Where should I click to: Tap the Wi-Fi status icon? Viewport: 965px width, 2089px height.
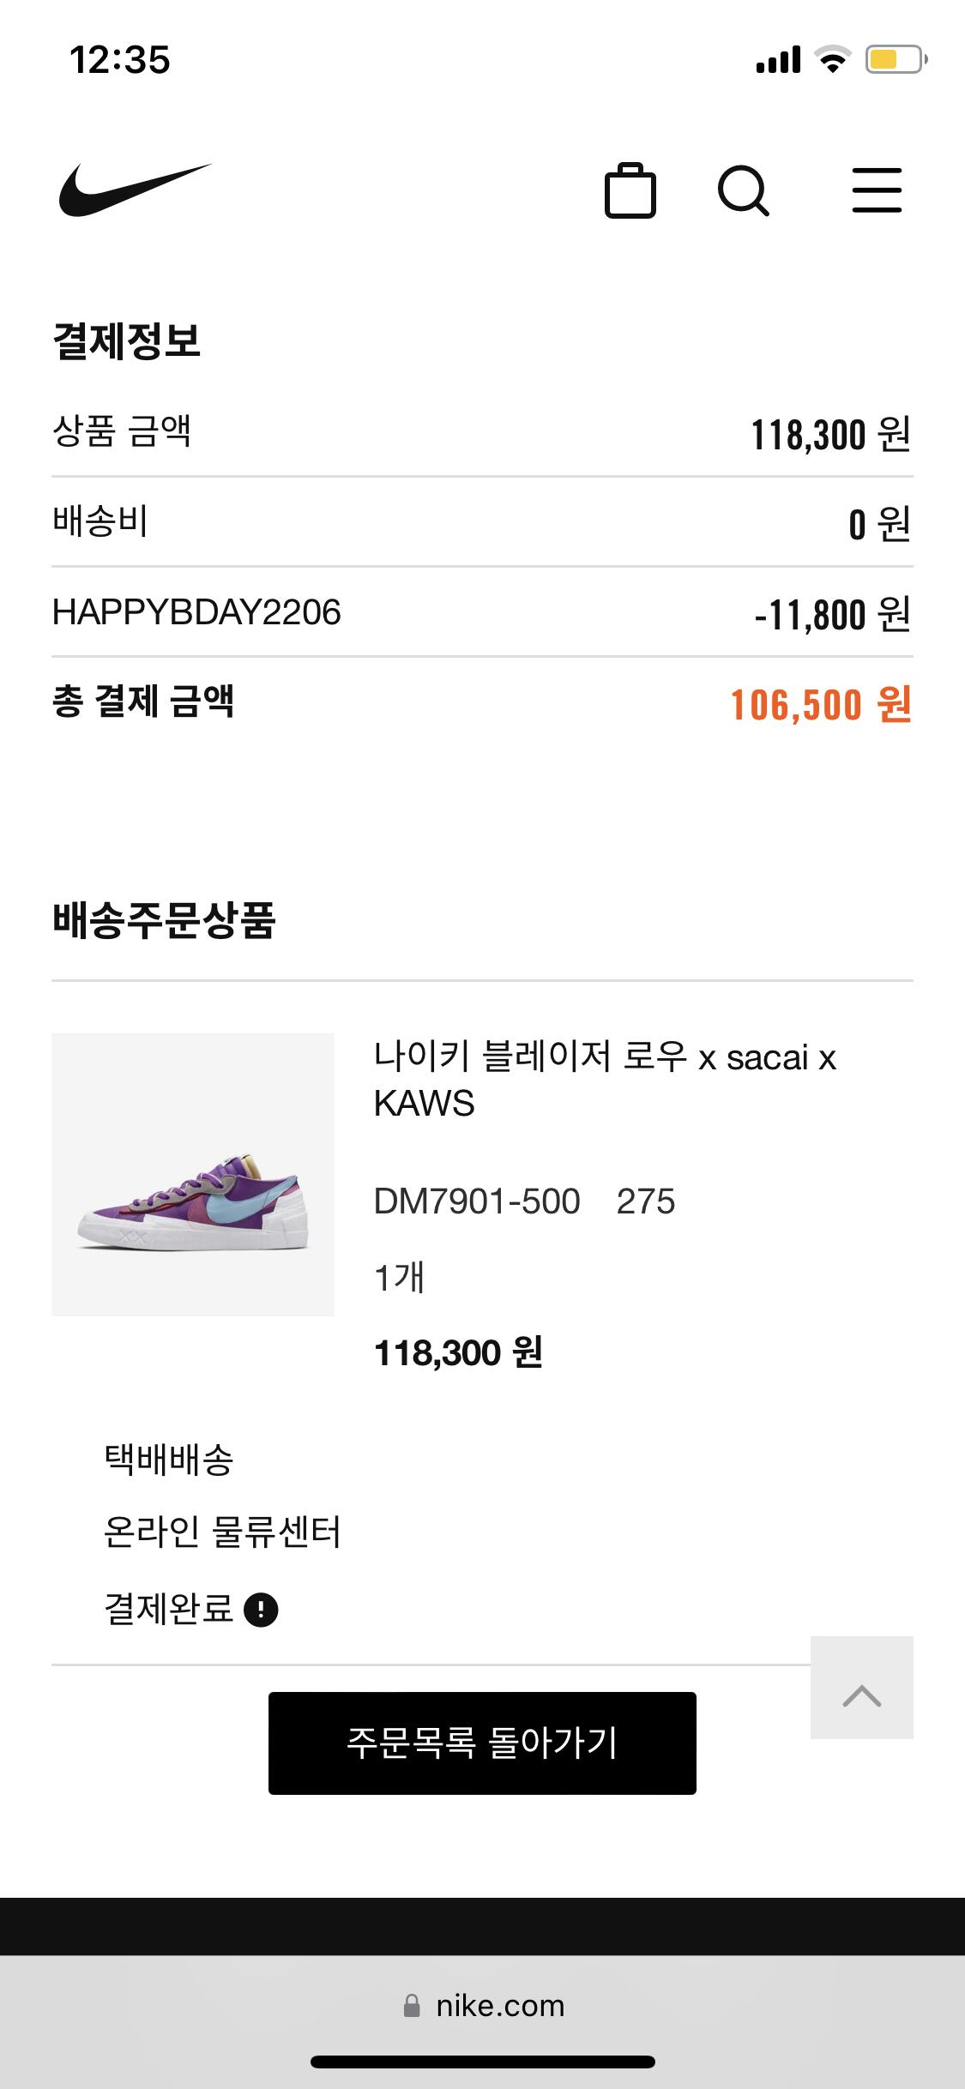tap(831, 59)
